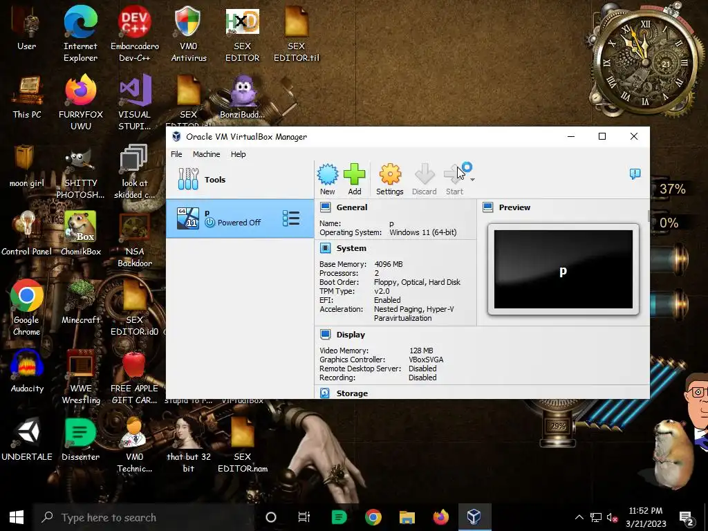The image size is (708, 531).
Task: Open File Explorer from the taskbar
Action: tap(407, 517)
